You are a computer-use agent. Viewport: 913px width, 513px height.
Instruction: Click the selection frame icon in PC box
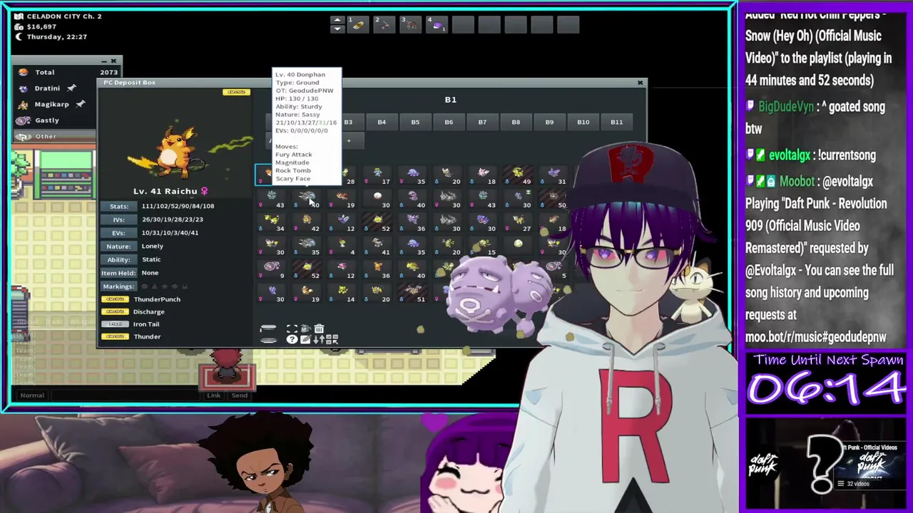[292, 328]
